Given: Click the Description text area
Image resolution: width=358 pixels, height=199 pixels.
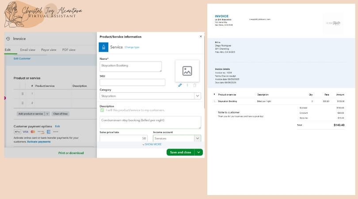Looking at the screenshot, I should pos(150,122).
